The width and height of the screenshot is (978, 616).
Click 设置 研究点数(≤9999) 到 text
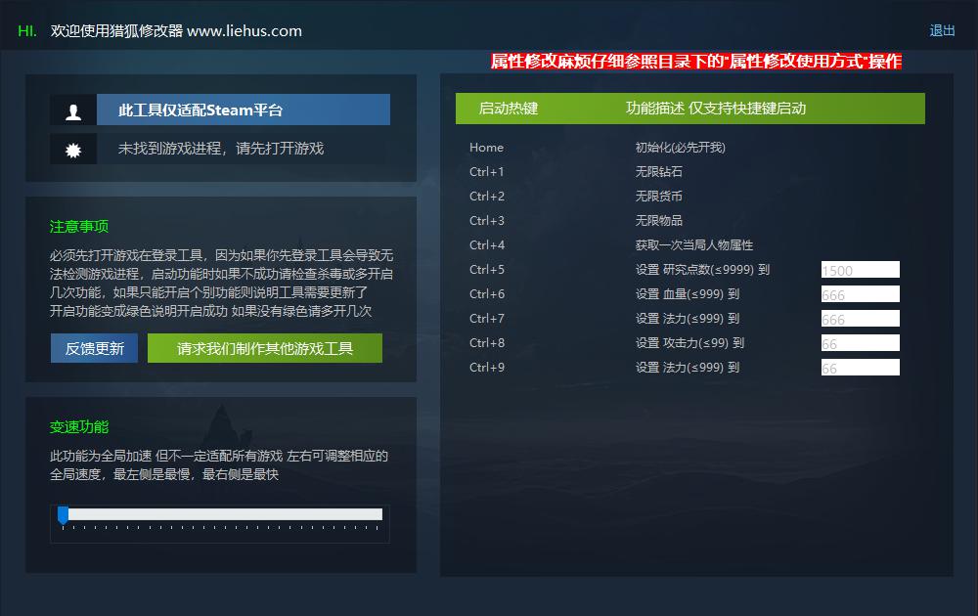[702, 269]
